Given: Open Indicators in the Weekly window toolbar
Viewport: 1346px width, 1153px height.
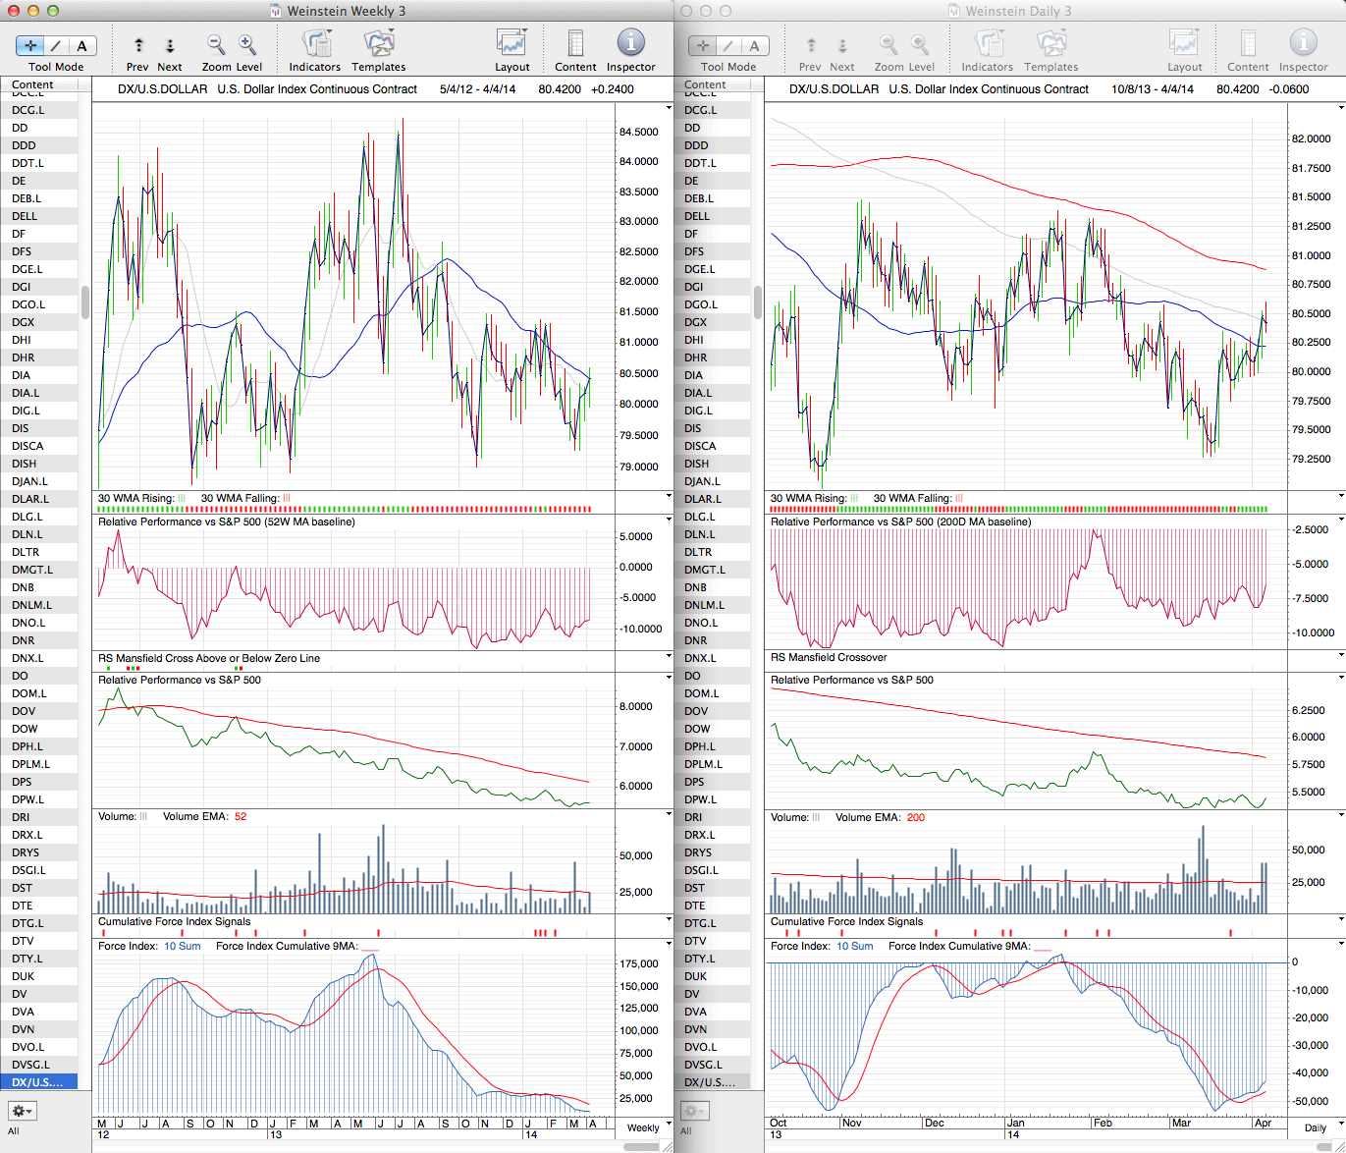Looking at the screenshot, I should point(315,45).
